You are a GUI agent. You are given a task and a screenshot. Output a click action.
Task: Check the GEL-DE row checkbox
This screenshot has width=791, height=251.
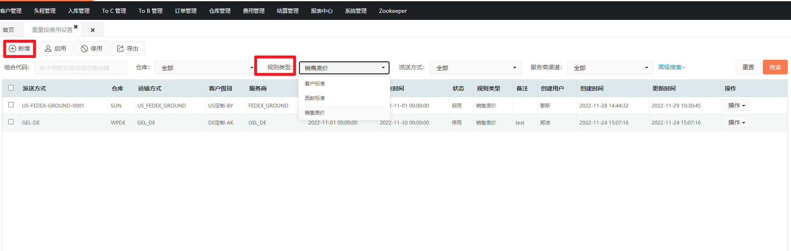[11, 122]
